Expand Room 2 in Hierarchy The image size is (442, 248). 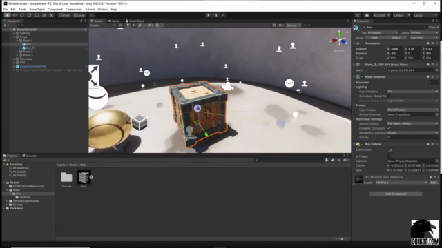coord(17,52)
